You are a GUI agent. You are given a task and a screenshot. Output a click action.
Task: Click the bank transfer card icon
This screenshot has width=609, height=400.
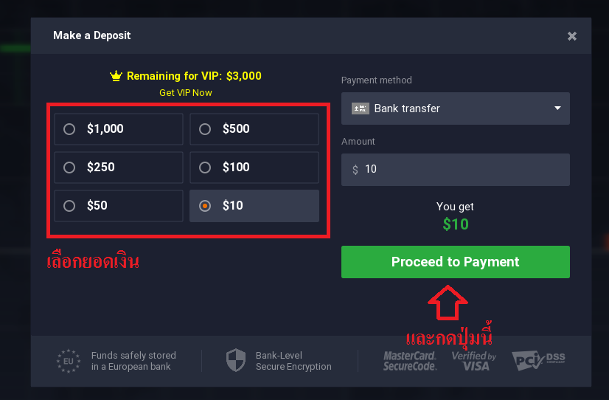[x=360, y=108]
